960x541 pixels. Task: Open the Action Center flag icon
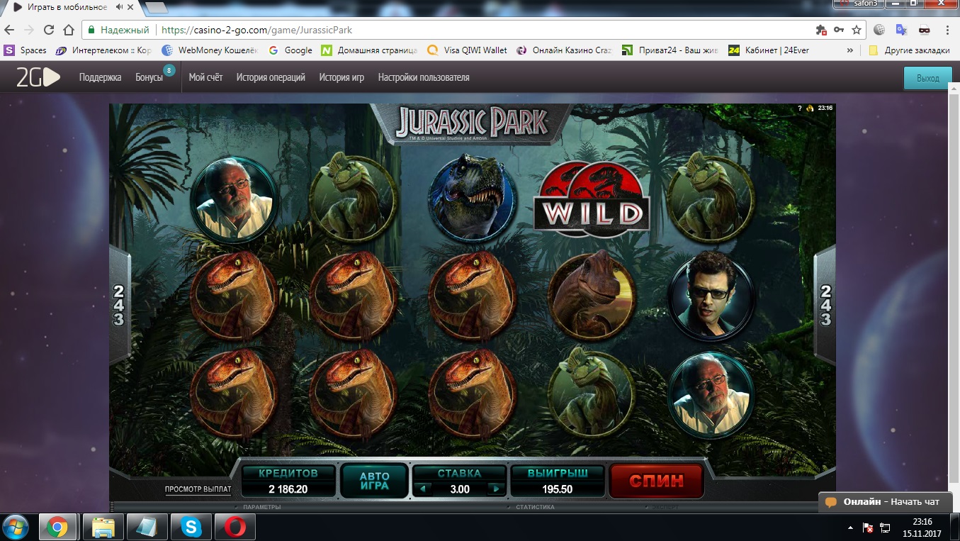pos(868,528)
